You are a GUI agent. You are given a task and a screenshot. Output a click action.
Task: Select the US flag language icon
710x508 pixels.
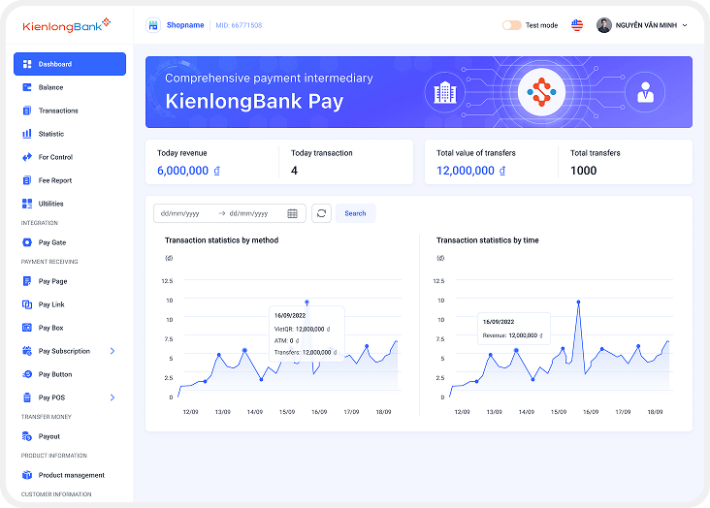[577, 25]
